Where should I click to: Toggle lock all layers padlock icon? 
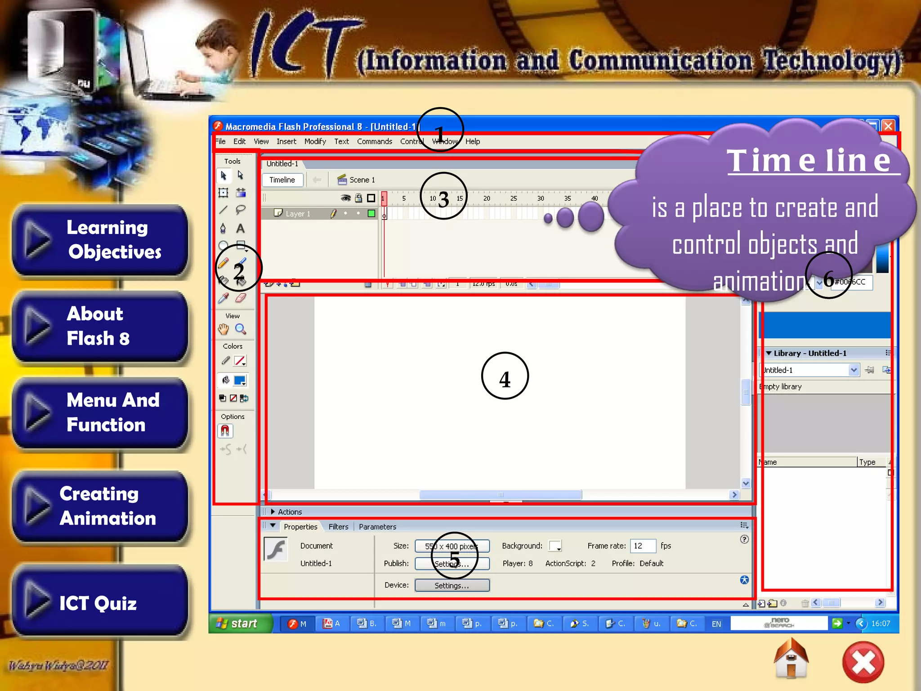tap(358, 198)
